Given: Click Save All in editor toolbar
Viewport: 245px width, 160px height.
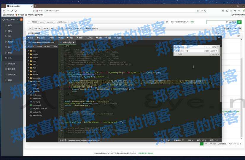Looking at the screenshot, I should pos(41,38).
